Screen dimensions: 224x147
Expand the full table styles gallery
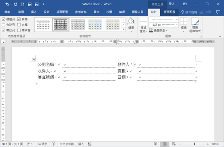124,30
